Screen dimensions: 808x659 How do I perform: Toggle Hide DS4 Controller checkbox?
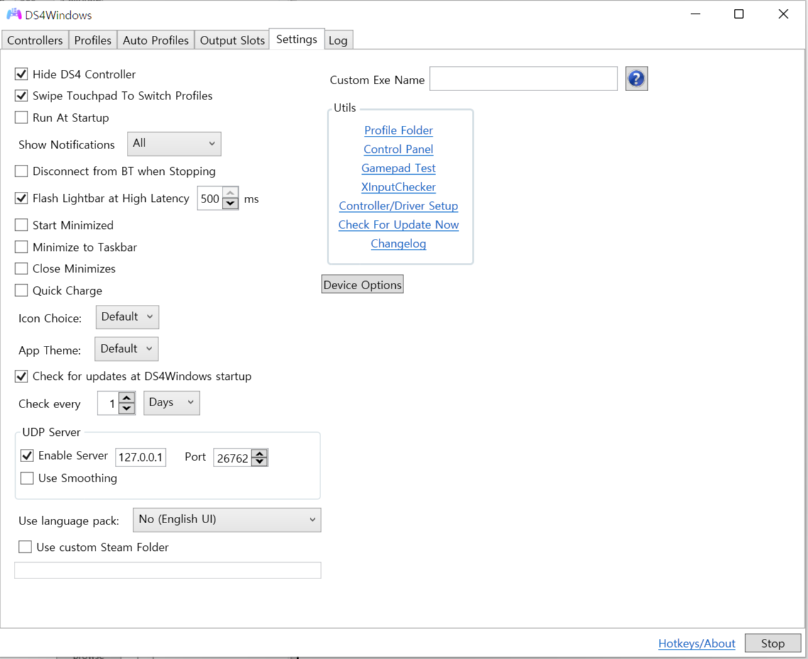[x=21, y=74]
